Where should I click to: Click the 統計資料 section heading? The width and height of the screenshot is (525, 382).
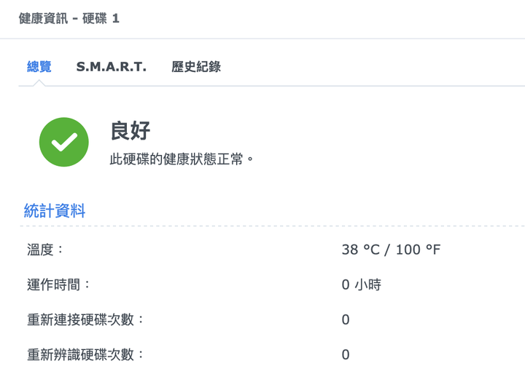55,211
